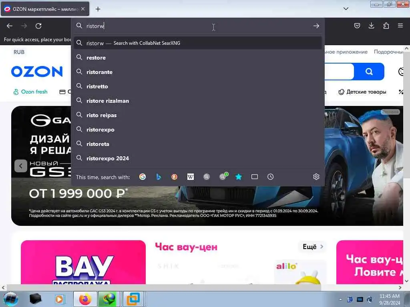
Task: Select the RUB currency option
Action: pos(19,52)
